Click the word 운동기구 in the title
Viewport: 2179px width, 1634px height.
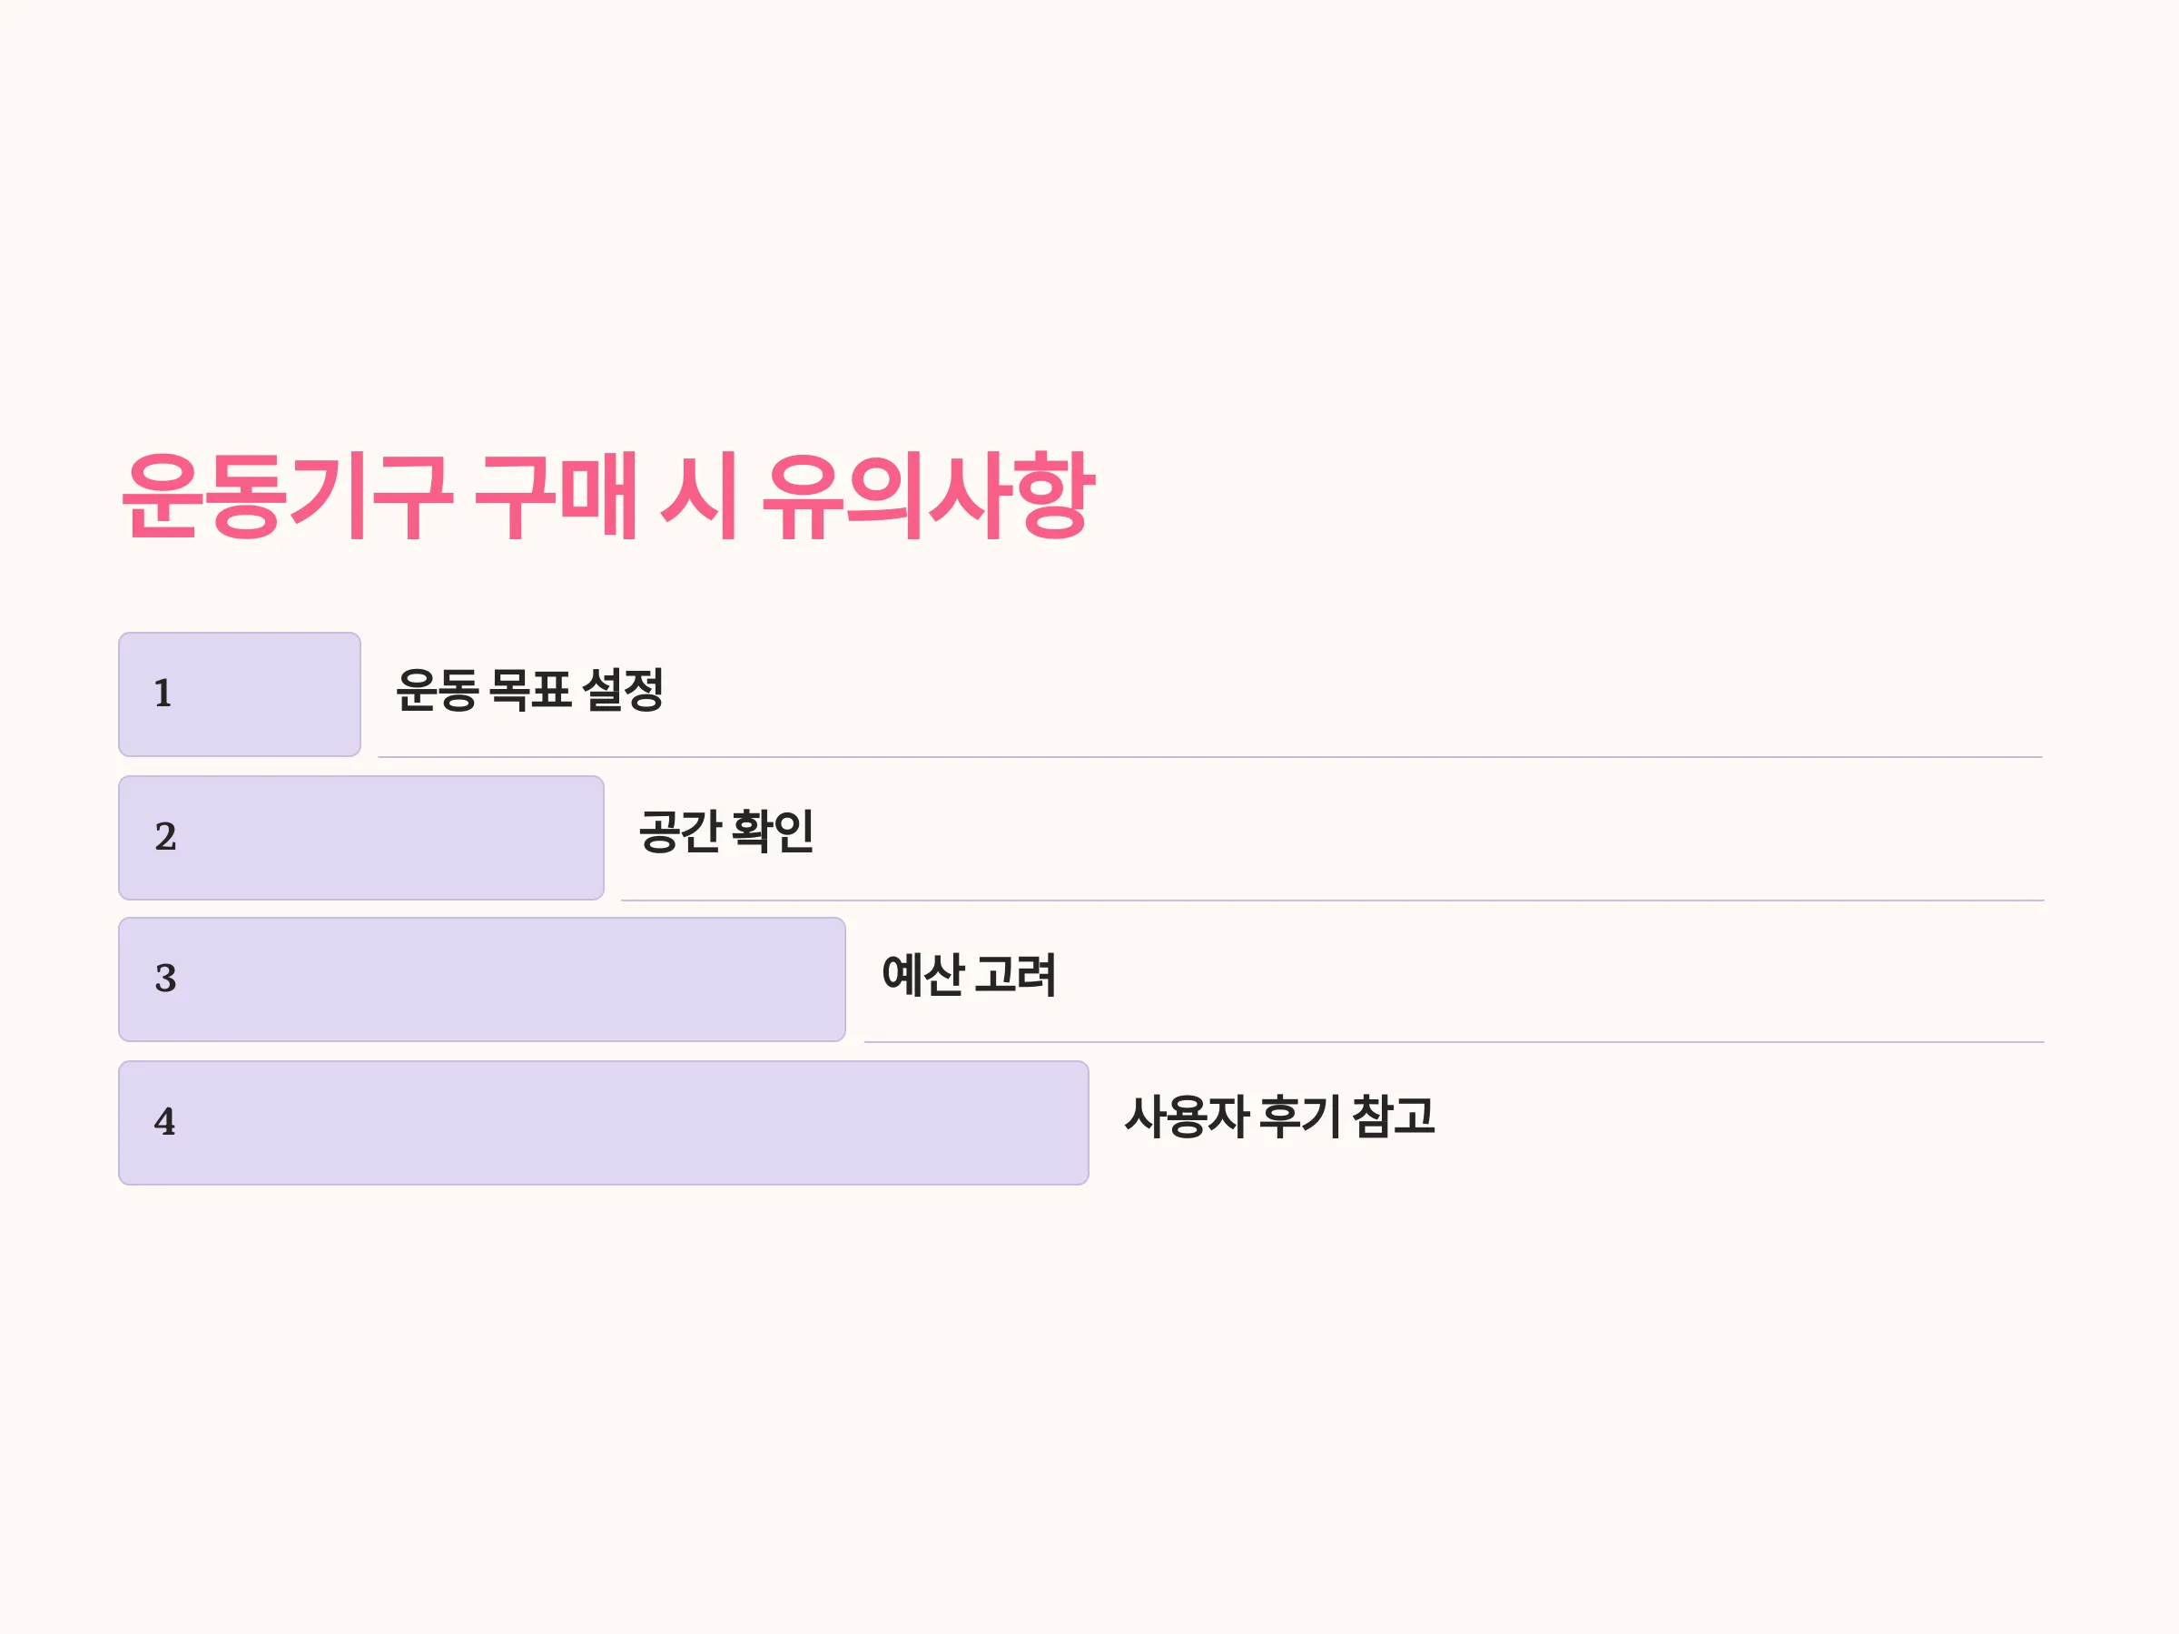click(287, 497)
